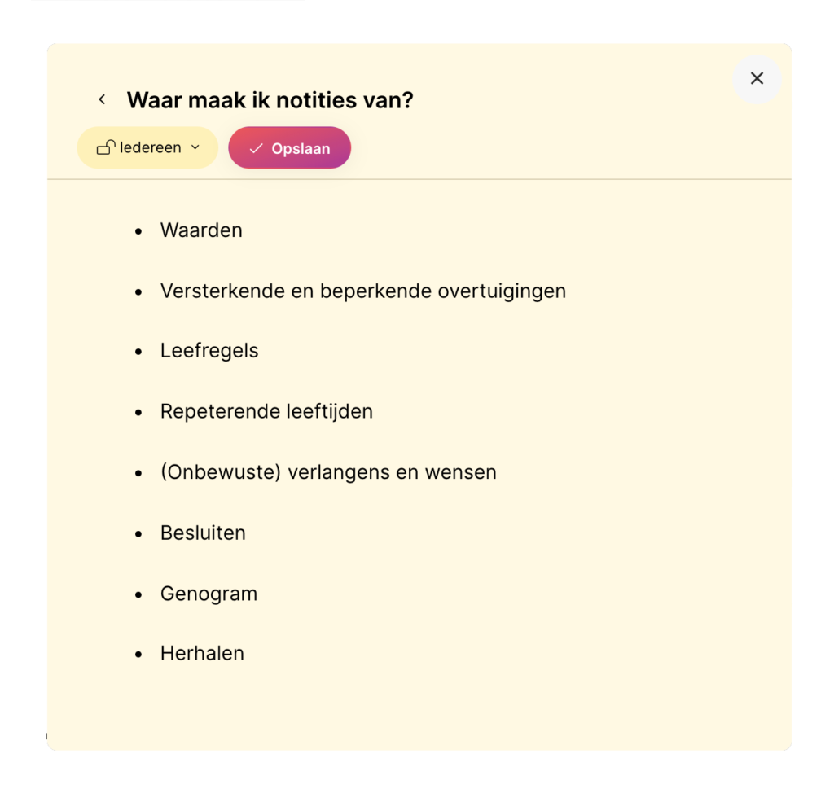Open the Iedereen visibility selector

(x=147, y=148)
